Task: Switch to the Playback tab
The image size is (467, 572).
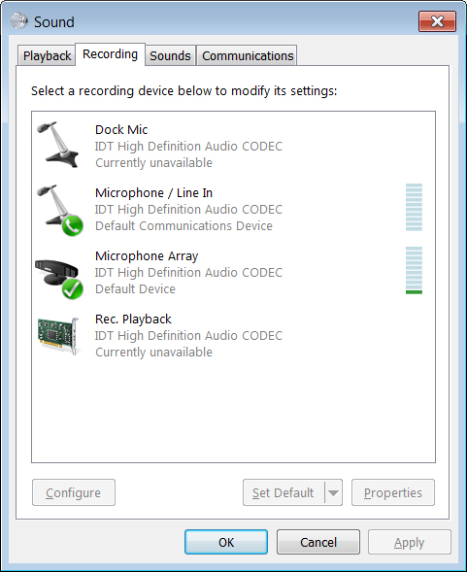Action: point(47,55)
